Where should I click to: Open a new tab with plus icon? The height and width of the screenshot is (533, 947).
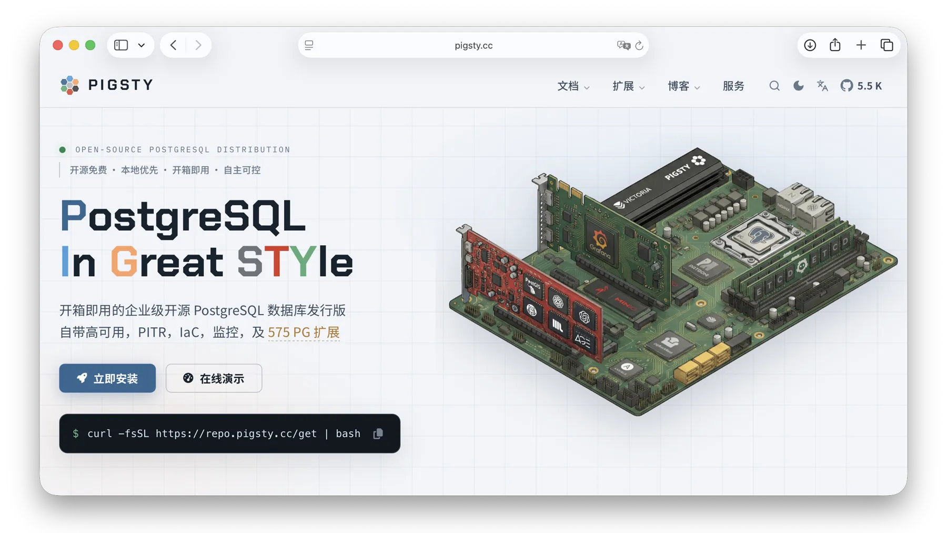pyautogui.click(x=861, y=45)
